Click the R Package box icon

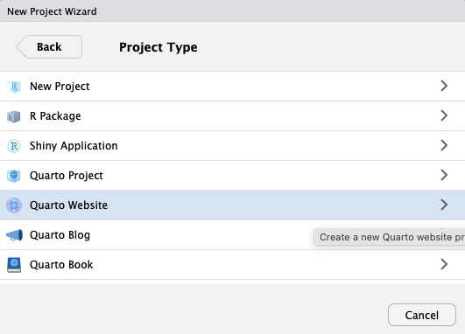pos(14,116)
